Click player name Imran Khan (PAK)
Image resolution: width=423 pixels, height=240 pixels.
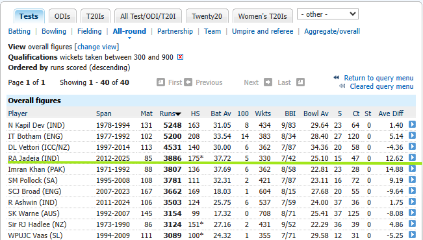click(36, 169)
